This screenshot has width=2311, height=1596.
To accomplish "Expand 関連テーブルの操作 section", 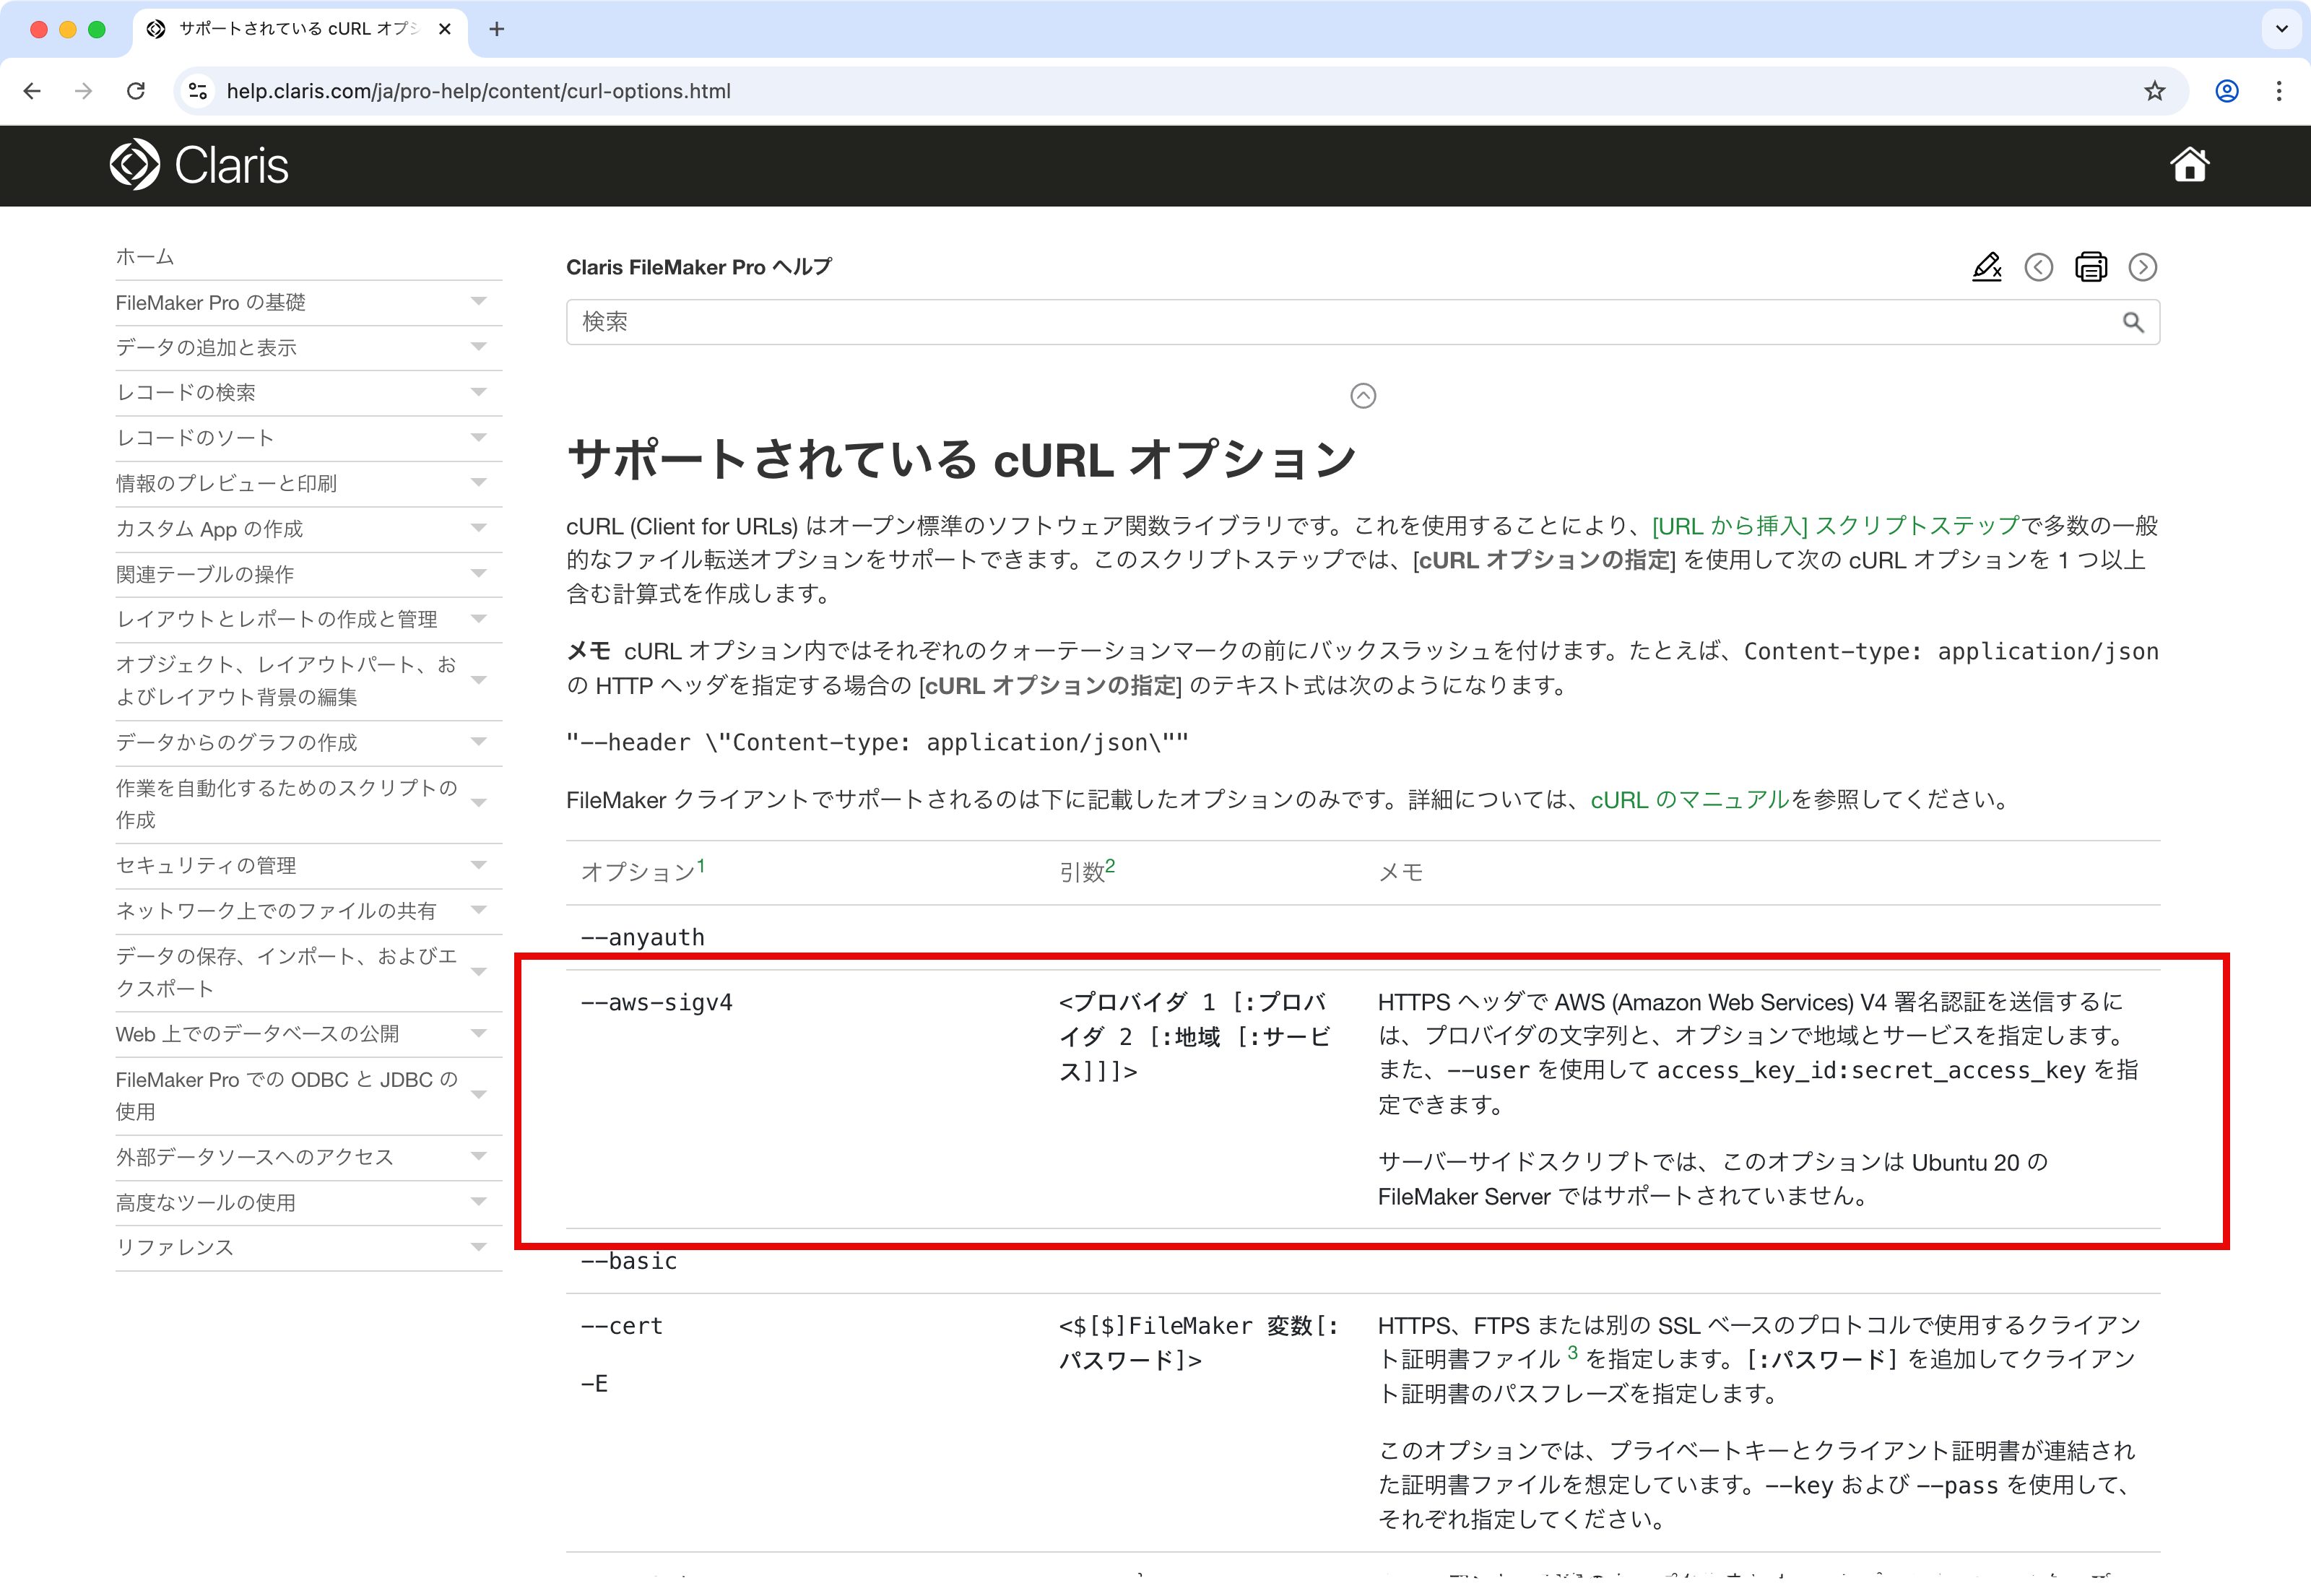I will coord(478,573).
